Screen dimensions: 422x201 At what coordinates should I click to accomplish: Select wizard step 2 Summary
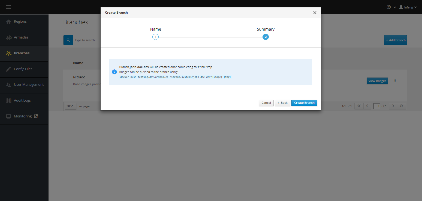(266, 37)
